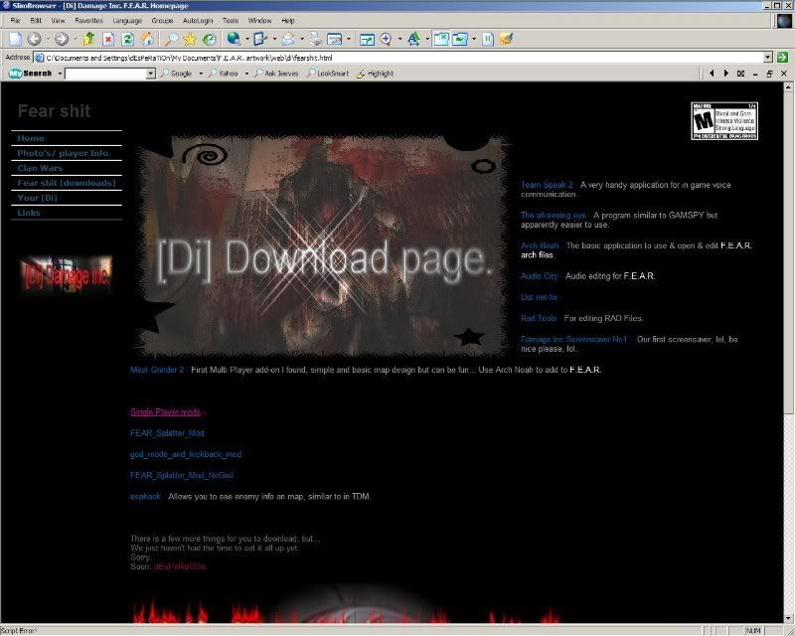Click the popup blocker window X icon
This screenshot has width=795, height=636.
[x=441, y=39]
